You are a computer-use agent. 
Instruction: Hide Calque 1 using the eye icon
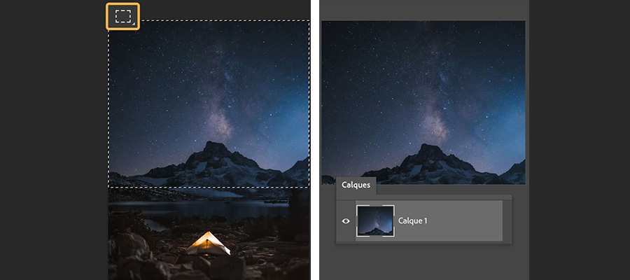coord(346,221)
